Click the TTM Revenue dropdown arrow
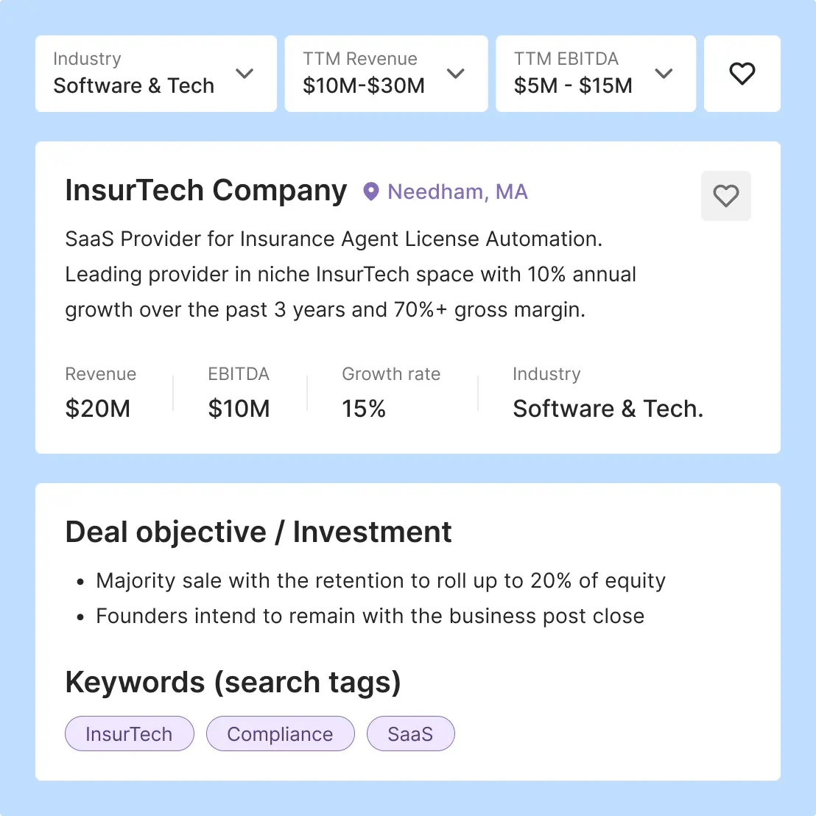816x816 pixels. point(456,74)
